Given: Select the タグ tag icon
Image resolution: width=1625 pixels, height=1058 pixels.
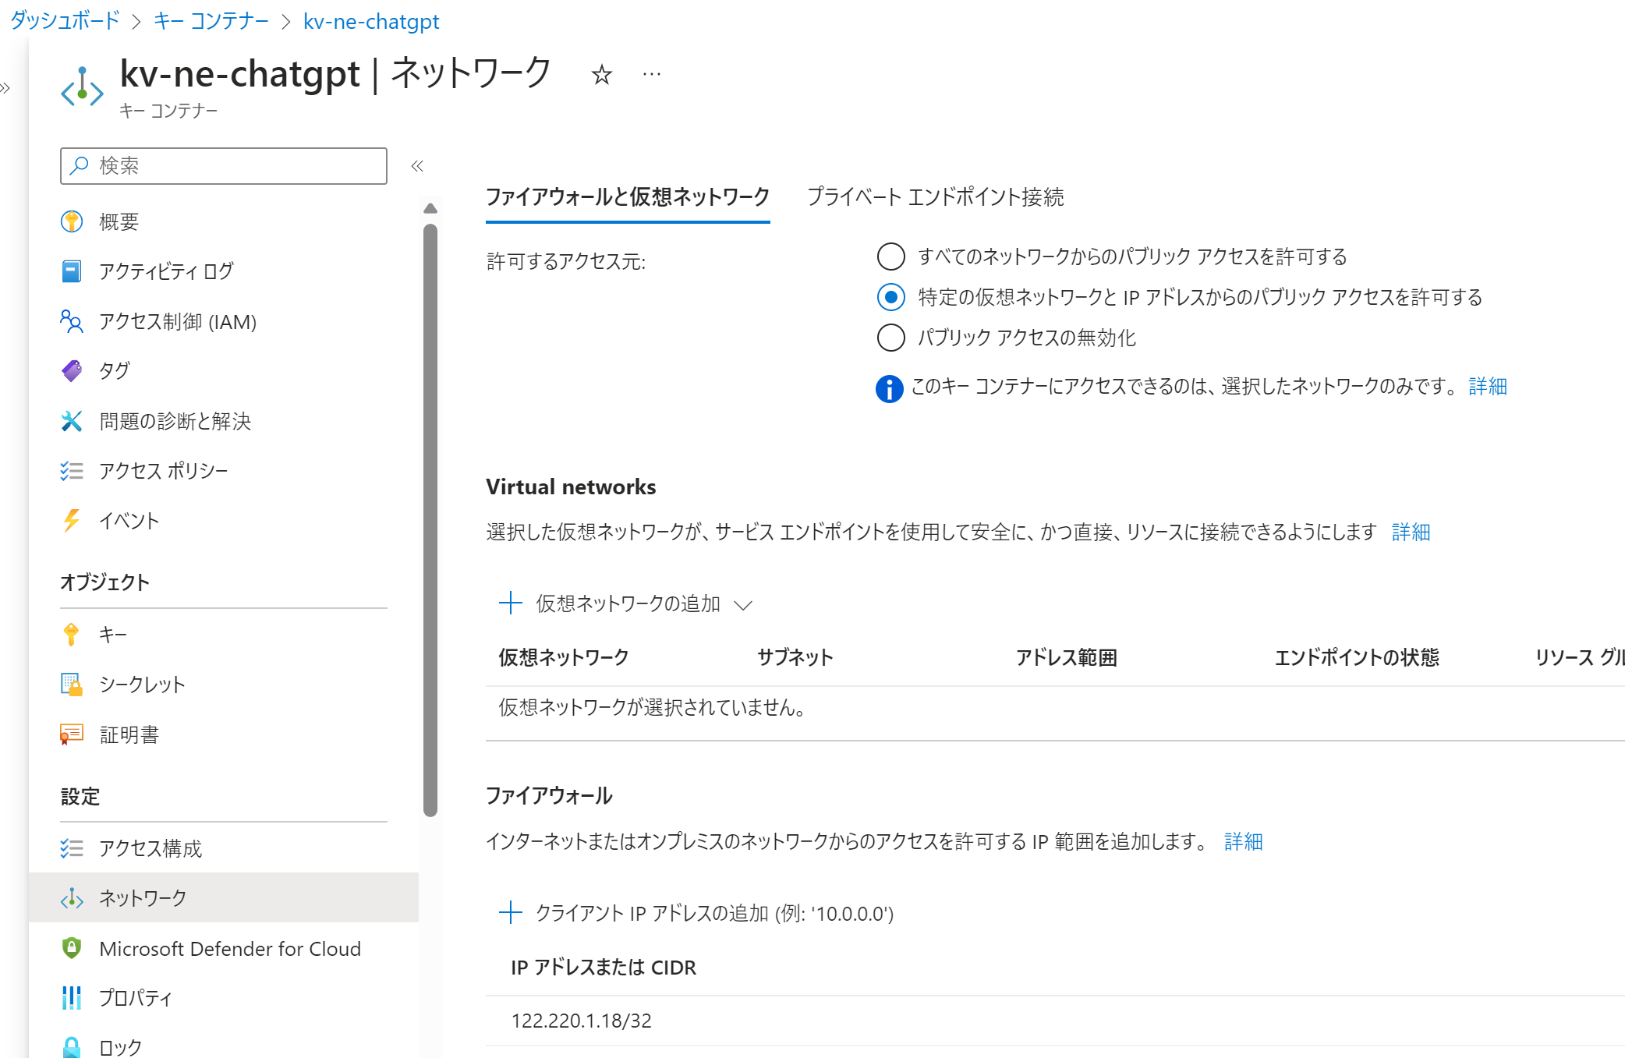Looking at the screenshot, I should tap(72, 370).
